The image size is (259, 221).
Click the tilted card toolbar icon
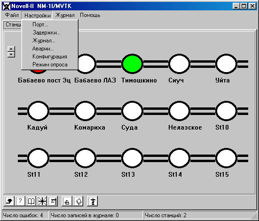click(78, 201)
